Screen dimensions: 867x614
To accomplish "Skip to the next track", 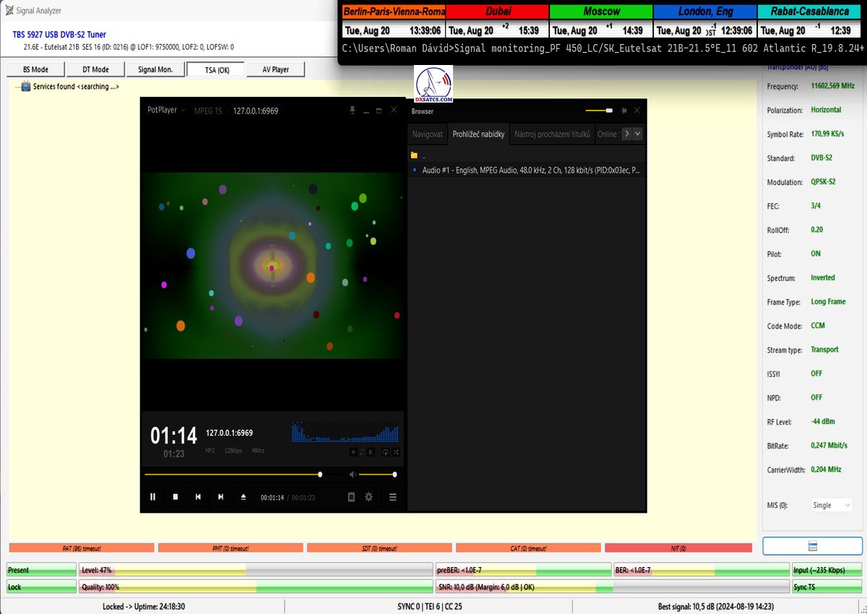I will pyautogui.click(x=220, y=497).
